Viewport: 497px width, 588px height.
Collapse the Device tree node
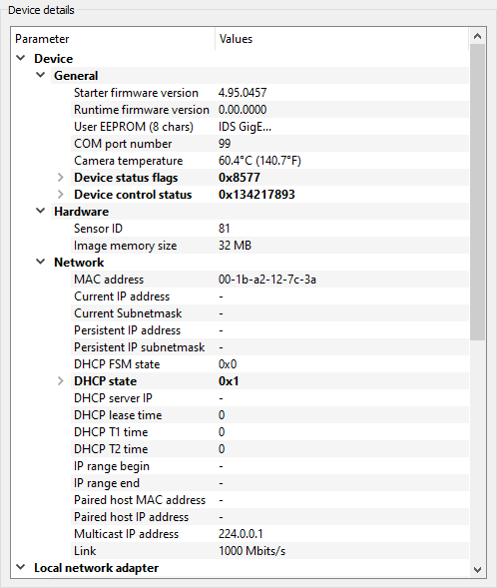pos(21,58)
